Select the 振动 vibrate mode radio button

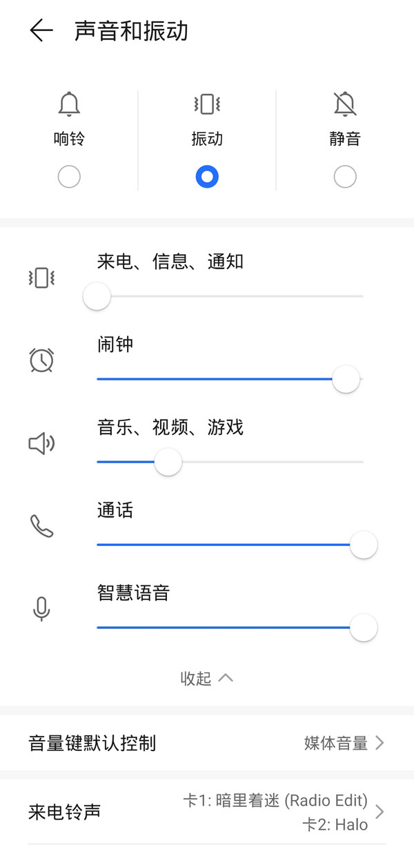click(207, 177)
